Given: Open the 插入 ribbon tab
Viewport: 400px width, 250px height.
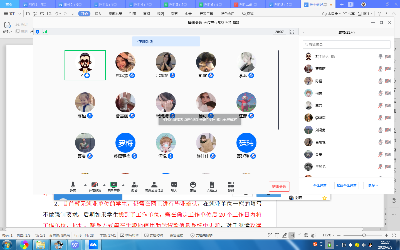Looking at the screenshot, I should pyautogui.click(x=98, y=14).
